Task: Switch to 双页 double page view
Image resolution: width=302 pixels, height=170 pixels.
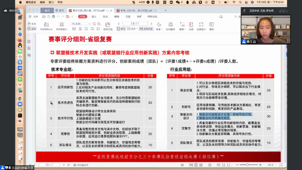Action: pyautogui.click(x=131, y=29)
